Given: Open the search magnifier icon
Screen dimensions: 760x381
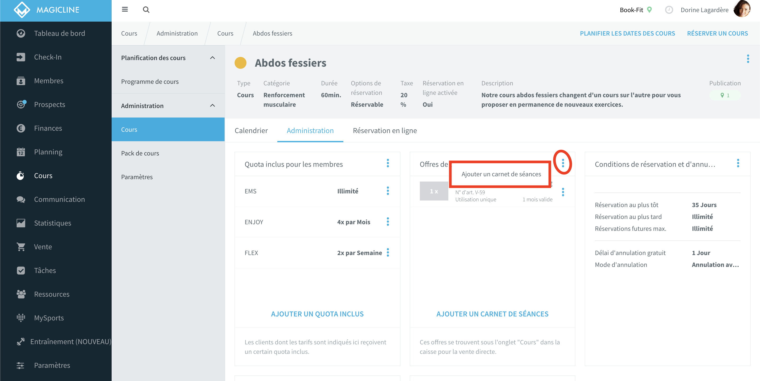Looking at the screenshot, I should 146,10.
